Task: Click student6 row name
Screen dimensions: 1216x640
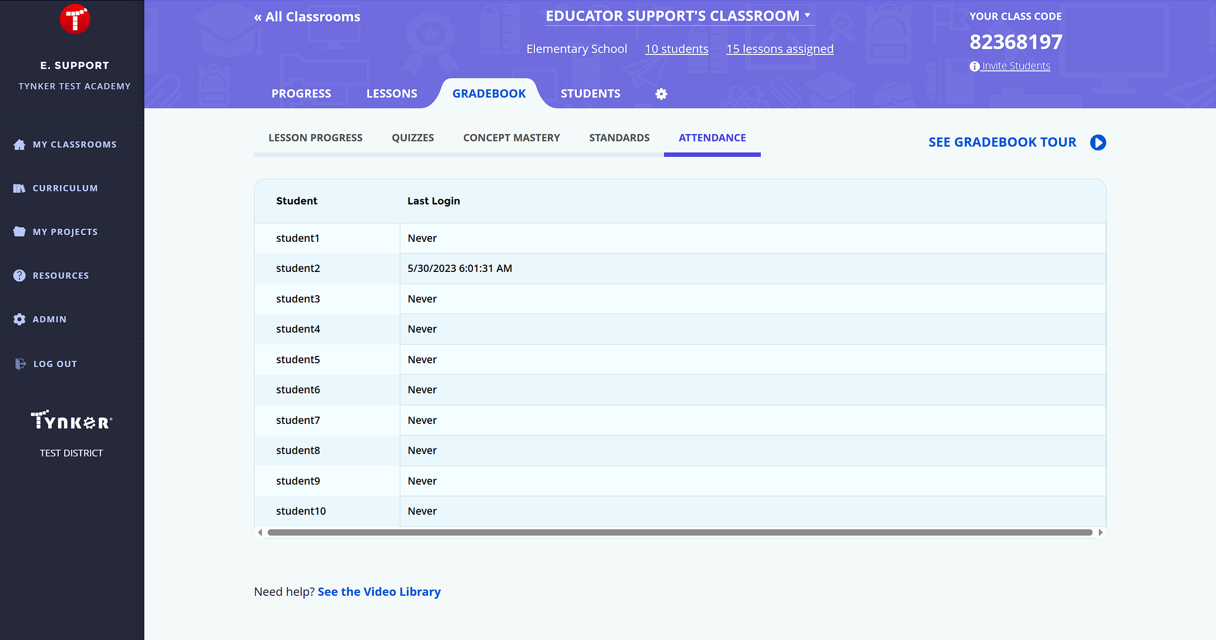Action: click(x=298, y=390)
